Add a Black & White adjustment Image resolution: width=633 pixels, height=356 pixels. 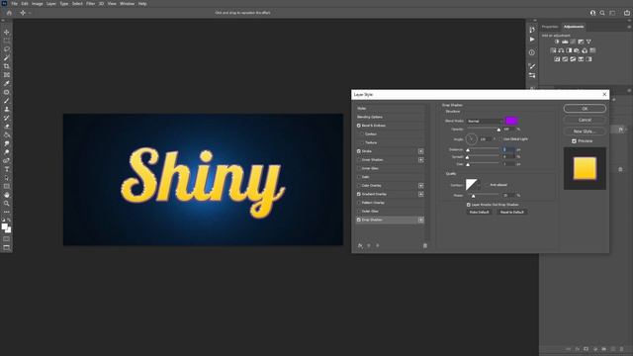click(x=569, y=50)
